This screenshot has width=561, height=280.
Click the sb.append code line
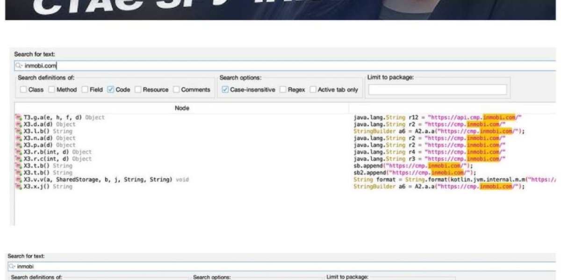coord(414,166)
